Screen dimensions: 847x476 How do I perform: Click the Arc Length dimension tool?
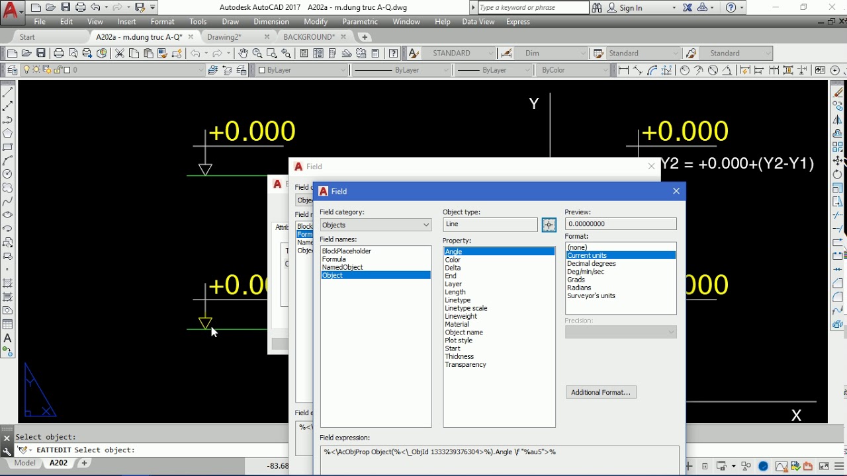tap(652, 70)
